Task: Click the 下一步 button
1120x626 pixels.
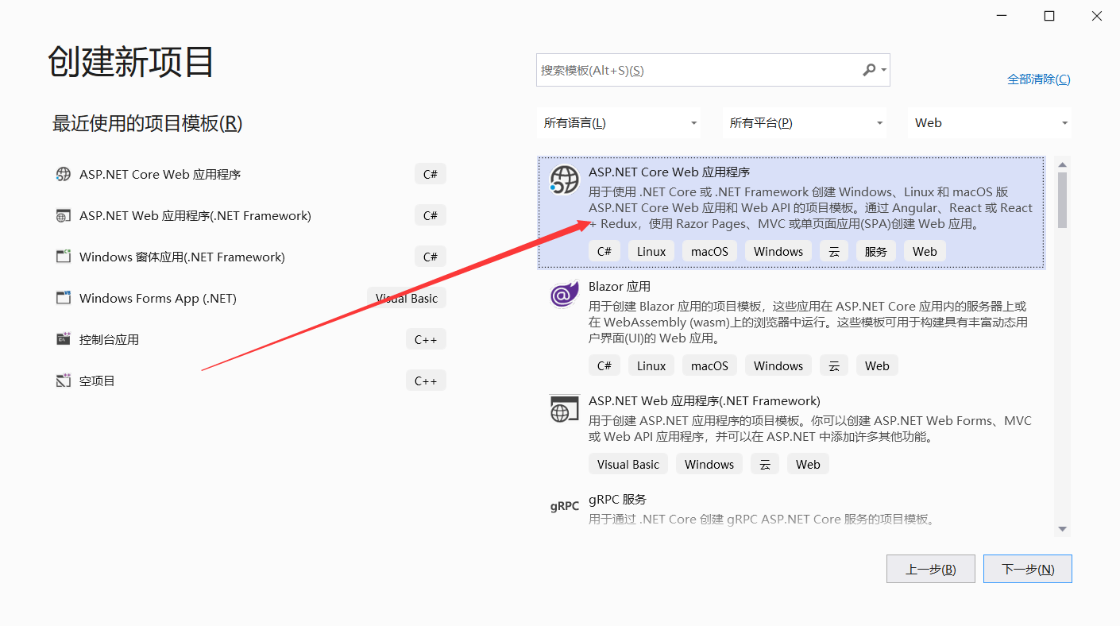Action: point(1028,570)
